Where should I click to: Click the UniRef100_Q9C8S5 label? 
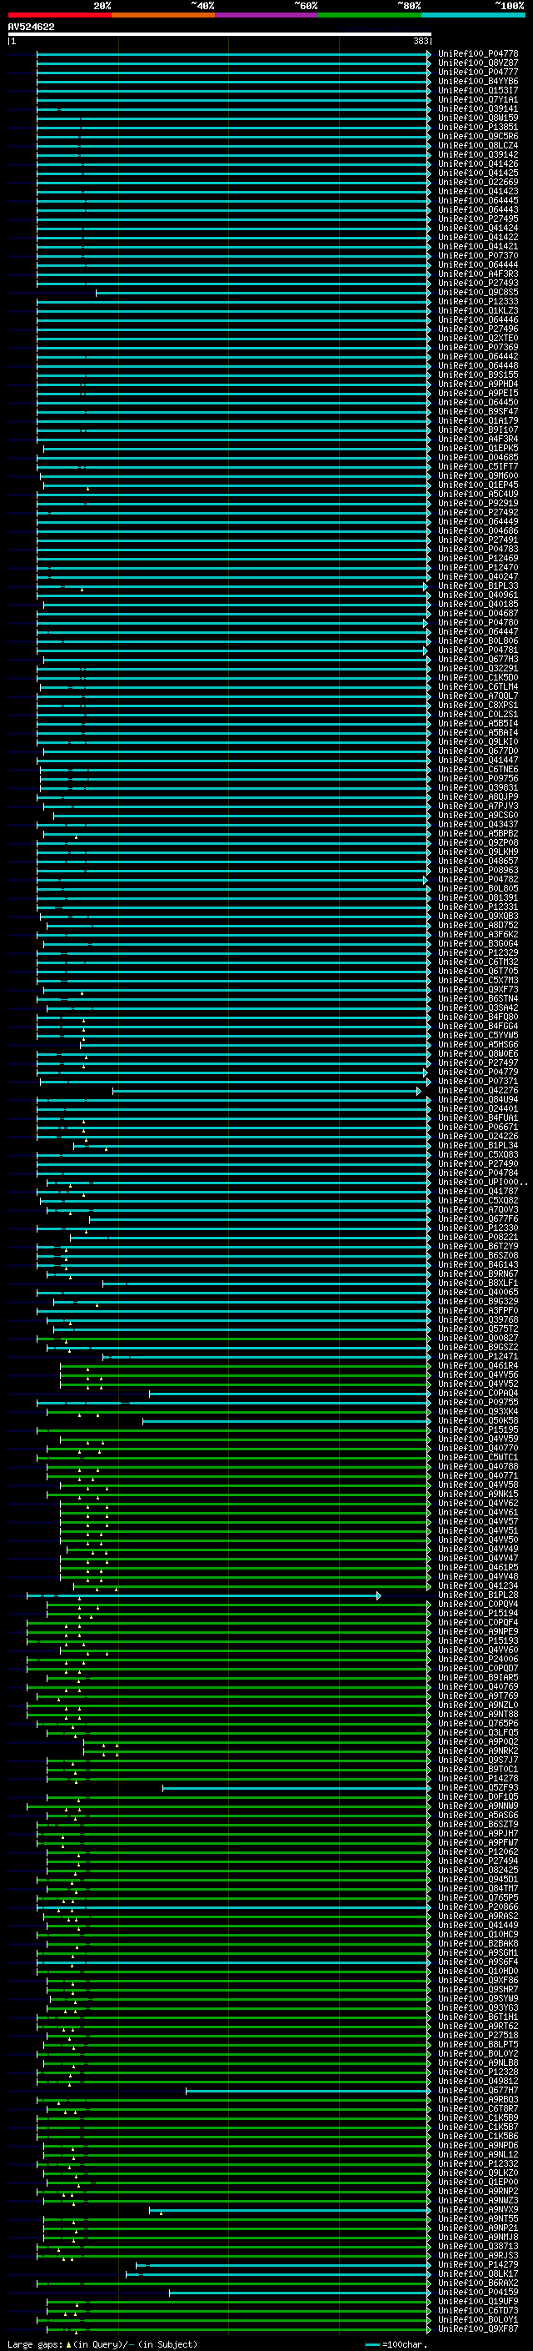[x=477, y=292]
